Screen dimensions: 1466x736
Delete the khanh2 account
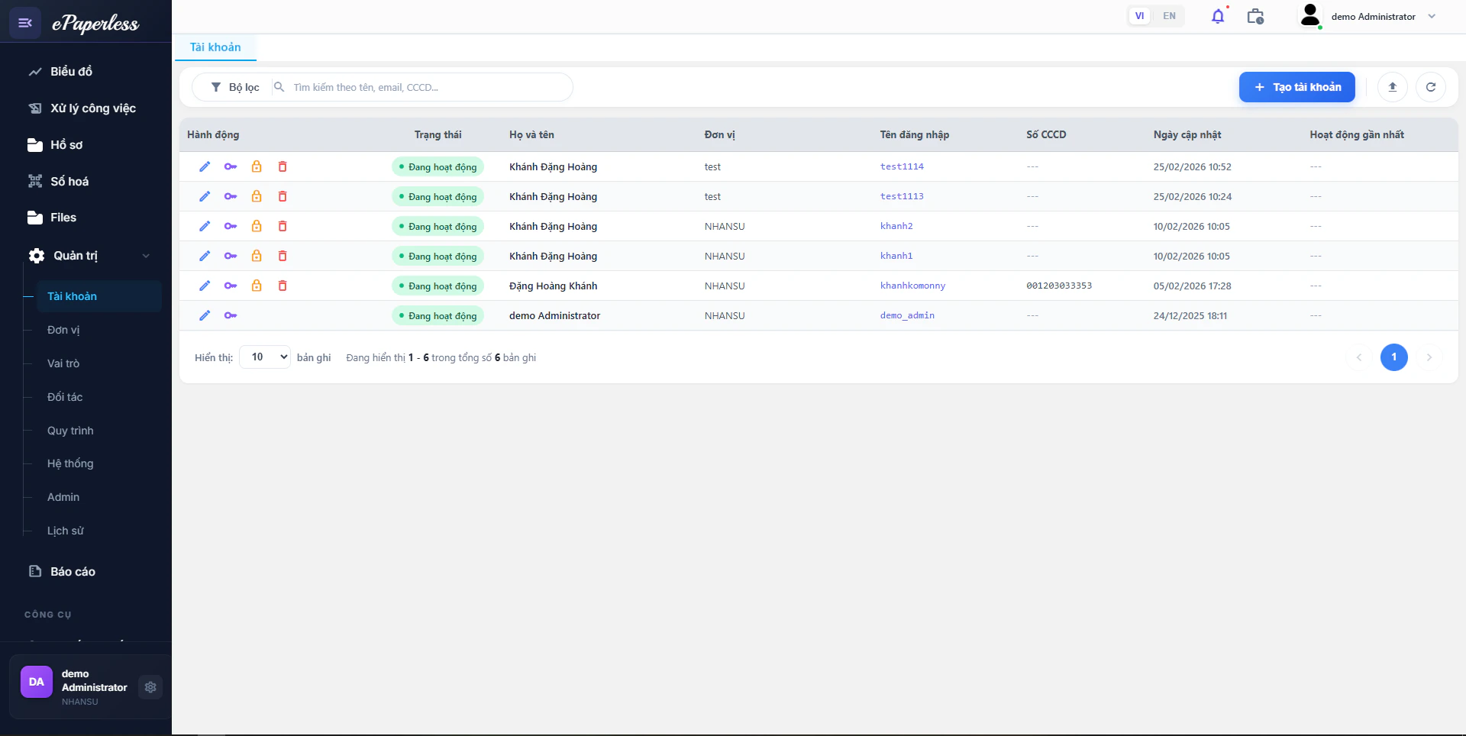pyautogui.click(x=283, y=226)
